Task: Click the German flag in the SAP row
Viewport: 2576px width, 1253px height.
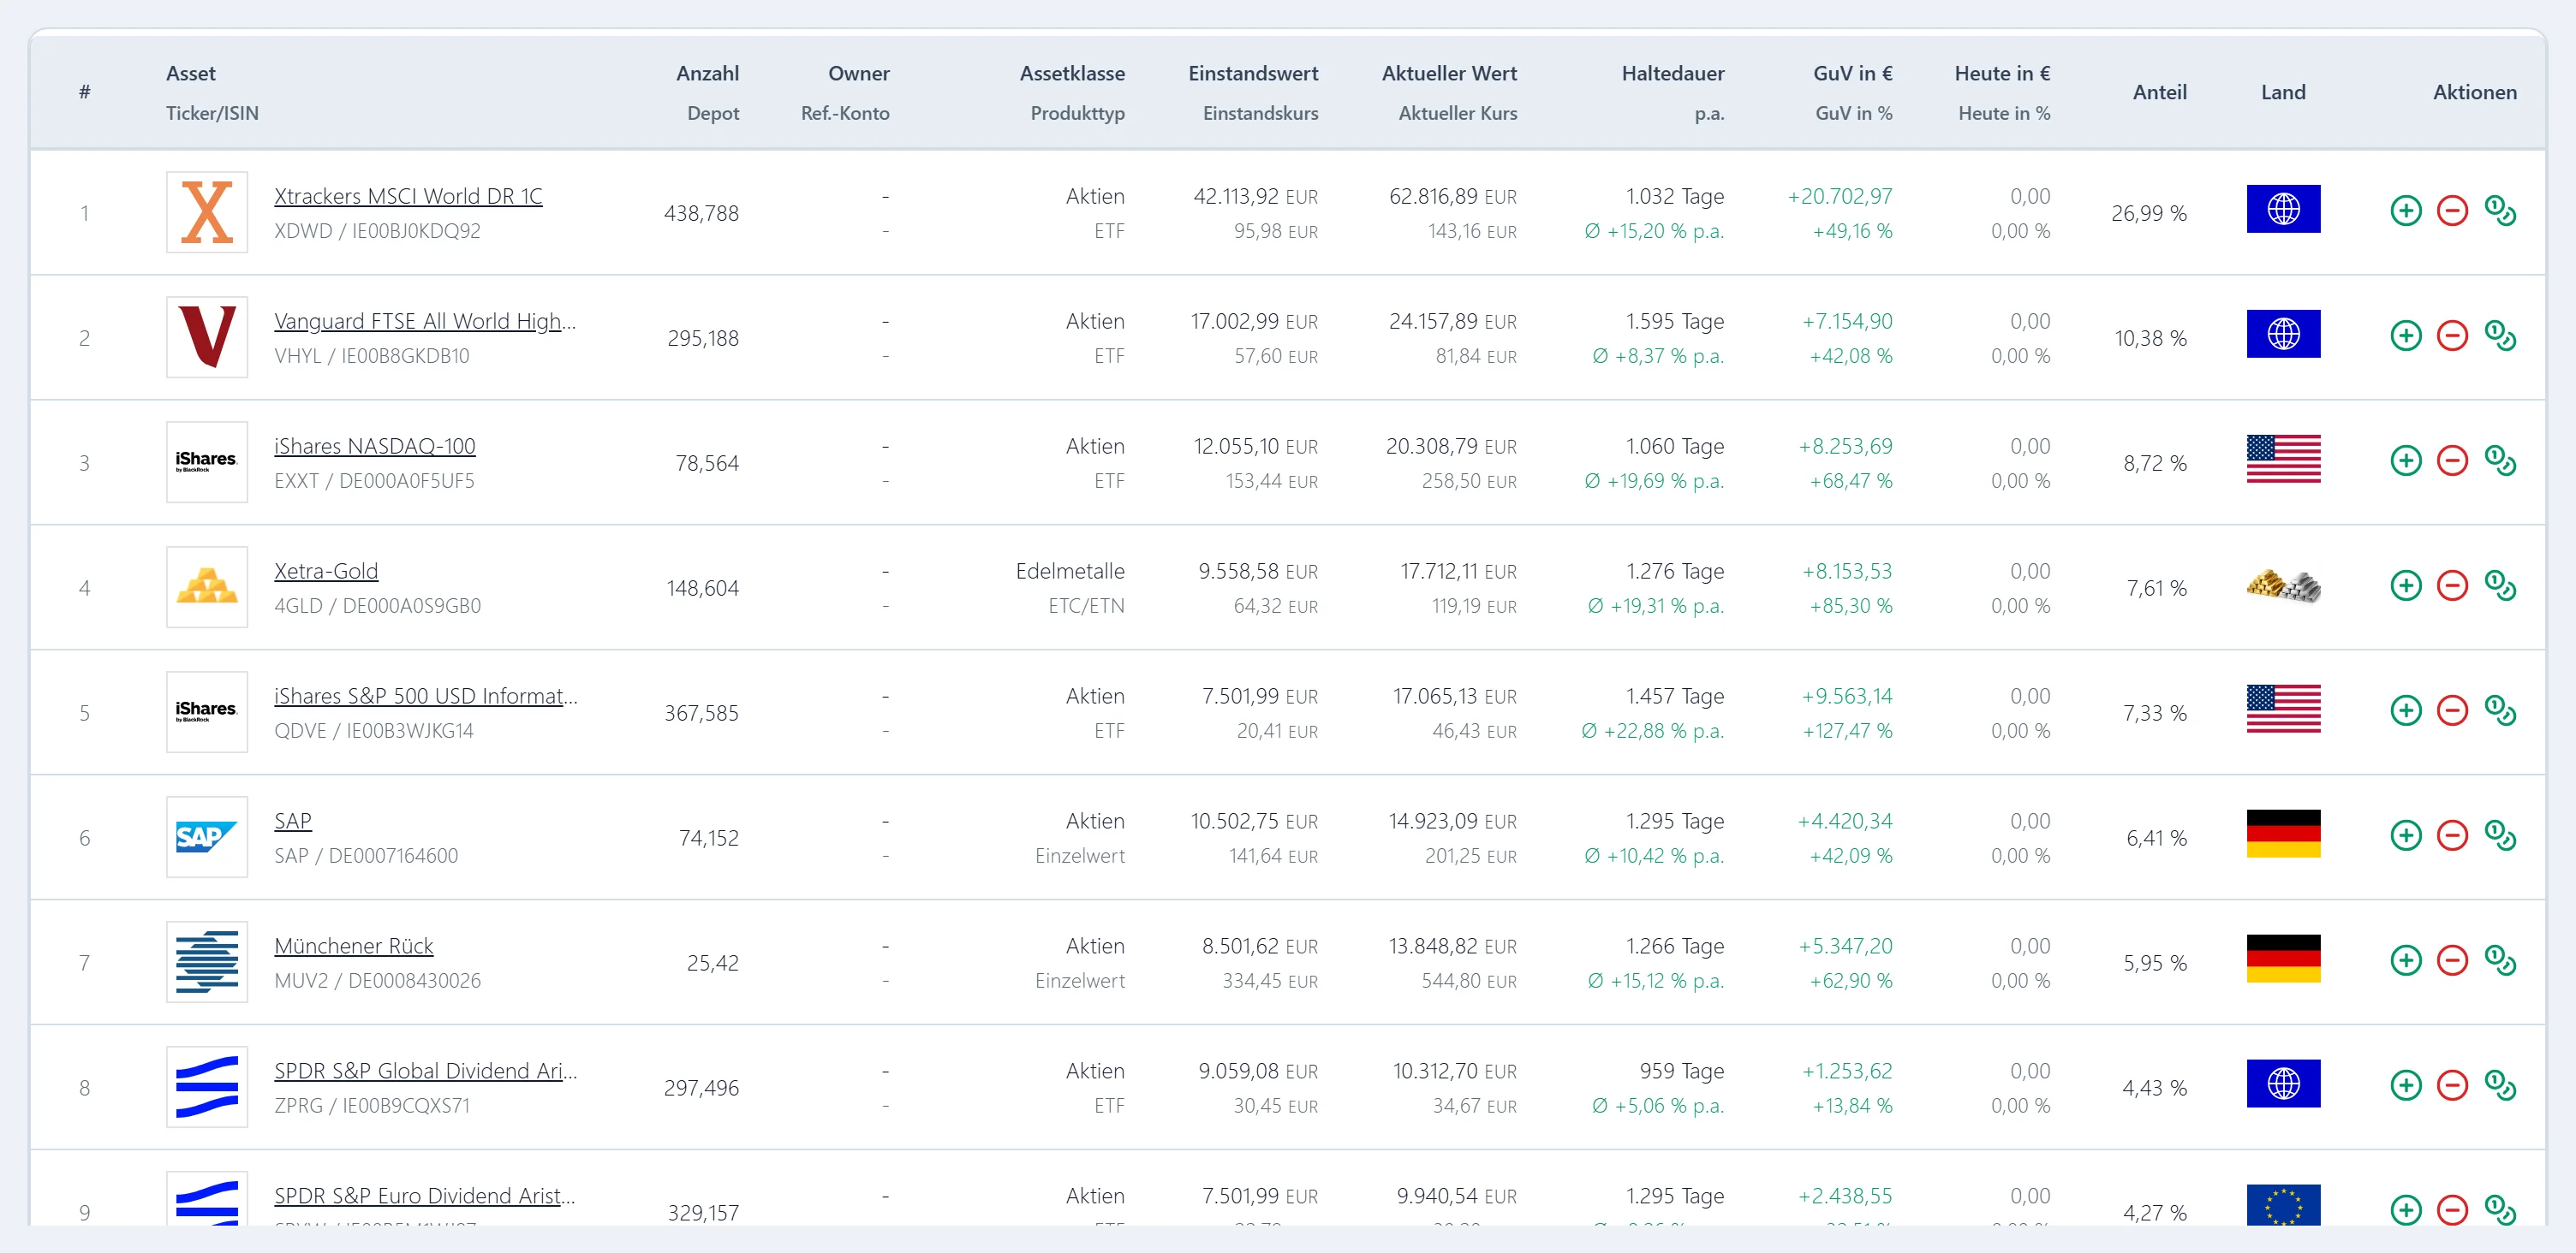Action: (2283, 834)
